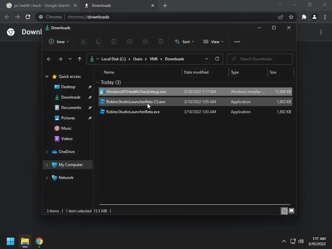Navigate up one folder level

(80, 59)
